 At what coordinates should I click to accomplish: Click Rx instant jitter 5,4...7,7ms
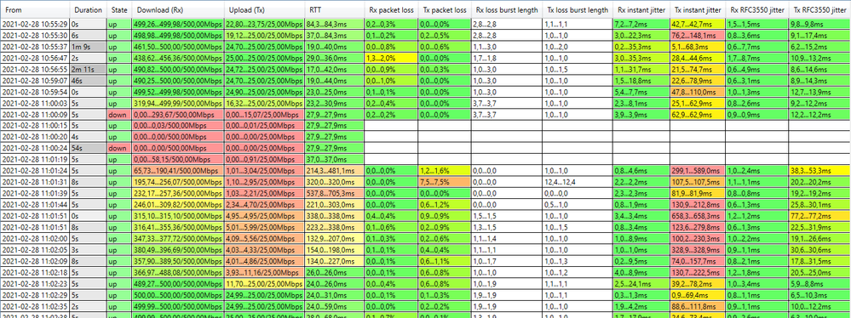[641, 92]
